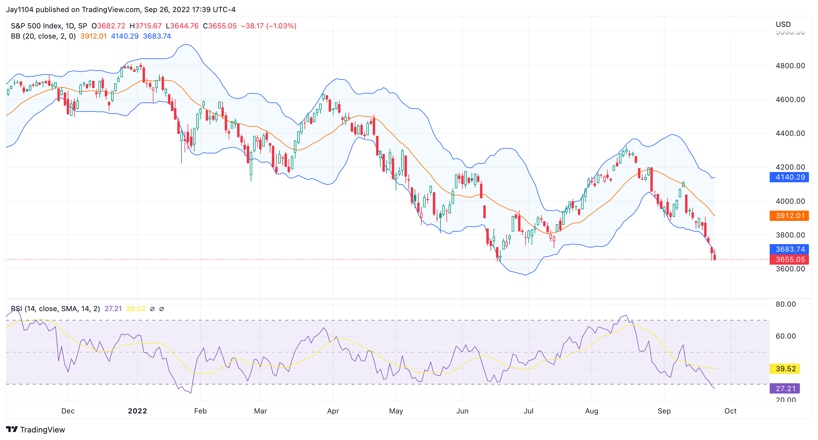Click the first RSI empty-value symbol
The image size is (818, 440).
(152, 309)
